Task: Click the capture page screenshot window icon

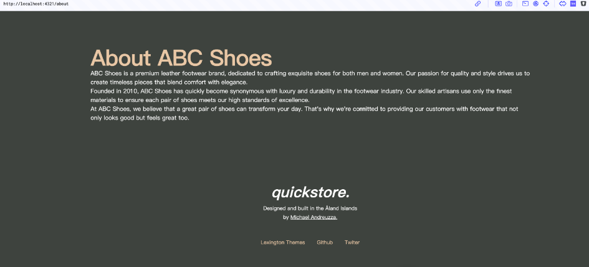Action: (498, 4)
